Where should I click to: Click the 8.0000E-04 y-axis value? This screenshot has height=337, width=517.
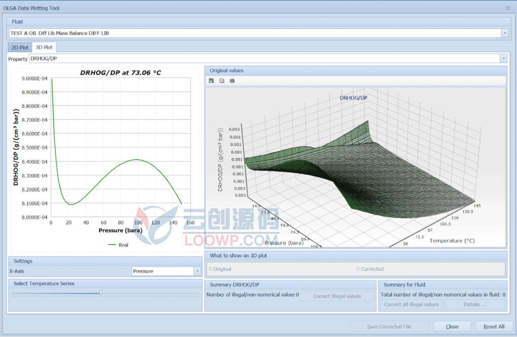[x=34, y=217]
